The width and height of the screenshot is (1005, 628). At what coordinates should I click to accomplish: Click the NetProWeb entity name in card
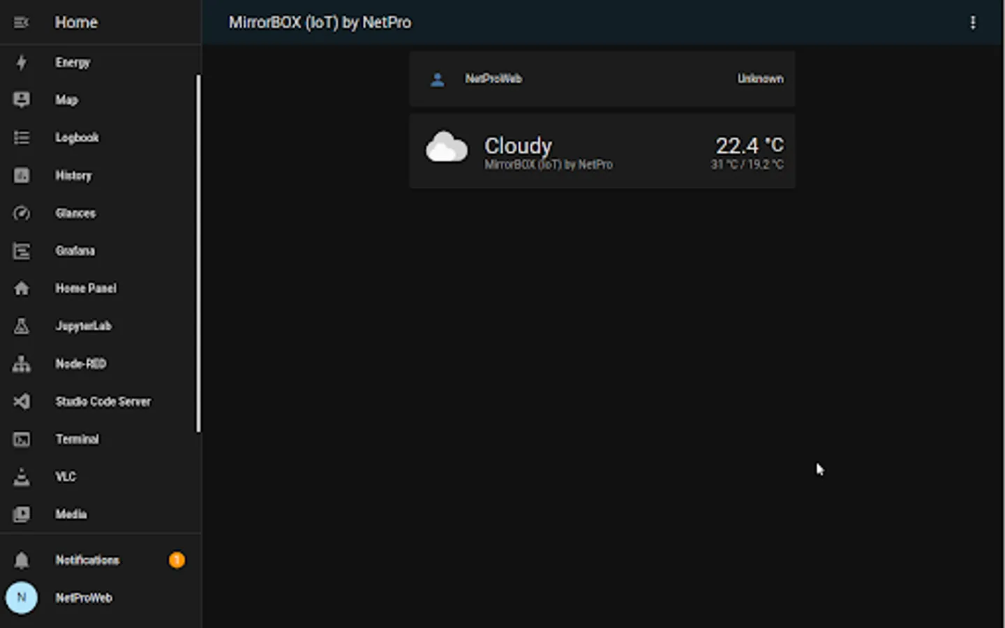tap(493, 79)
